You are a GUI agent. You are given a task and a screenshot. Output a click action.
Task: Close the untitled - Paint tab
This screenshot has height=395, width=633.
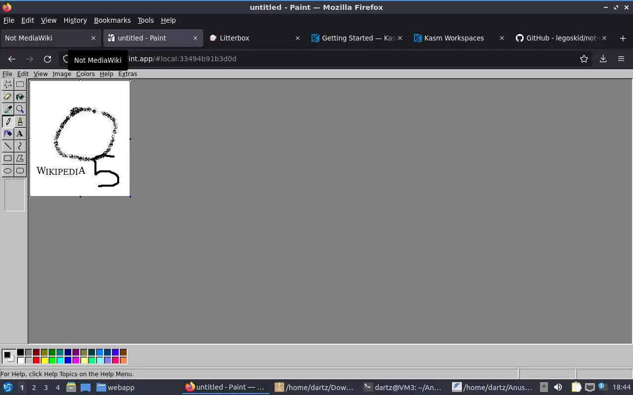tap(195, 38)
